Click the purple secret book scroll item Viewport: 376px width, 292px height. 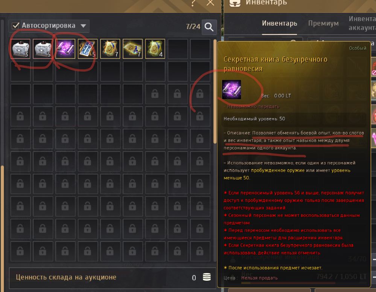[65, 49]
